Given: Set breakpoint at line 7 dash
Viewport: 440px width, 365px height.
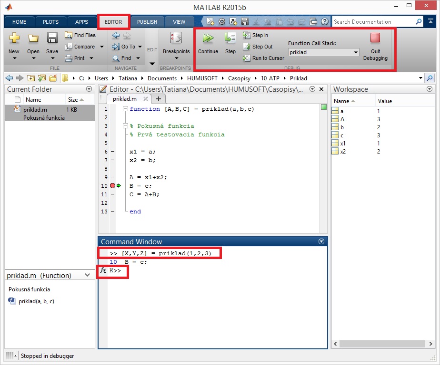Looking at the screenshot, I should [x=112, y=160].
